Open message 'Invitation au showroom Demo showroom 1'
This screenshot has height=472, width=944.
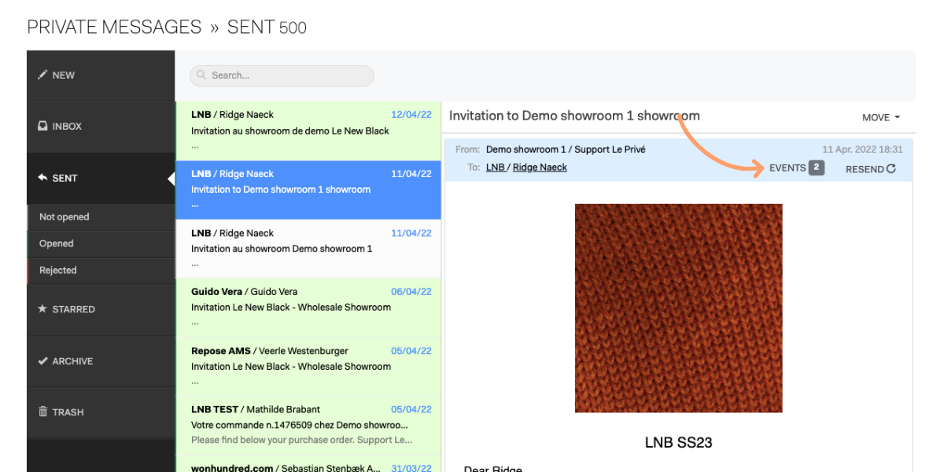pos(308,249)
